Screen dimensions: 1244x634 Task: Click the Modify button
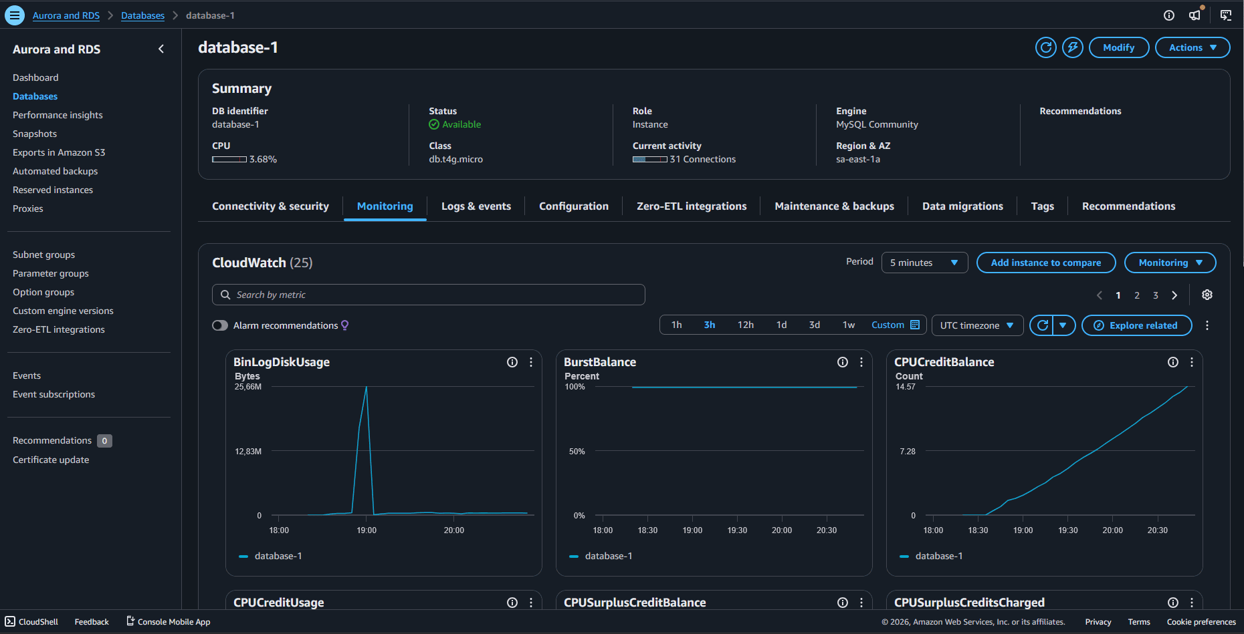point(1119,47)
